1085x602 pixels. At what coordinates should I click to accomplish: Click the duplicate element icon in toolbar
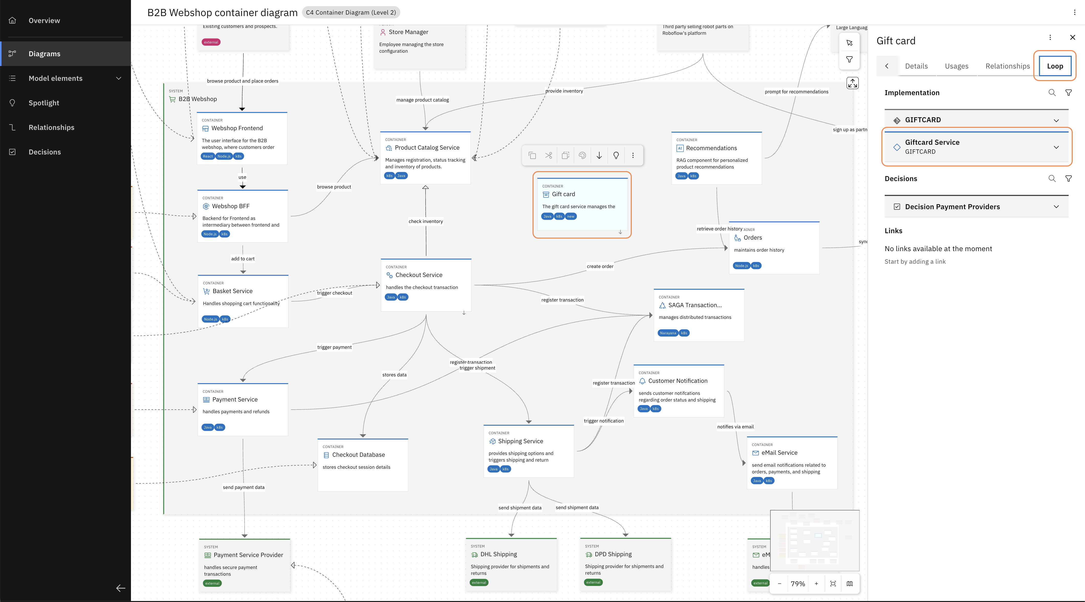tap(565, 155)
